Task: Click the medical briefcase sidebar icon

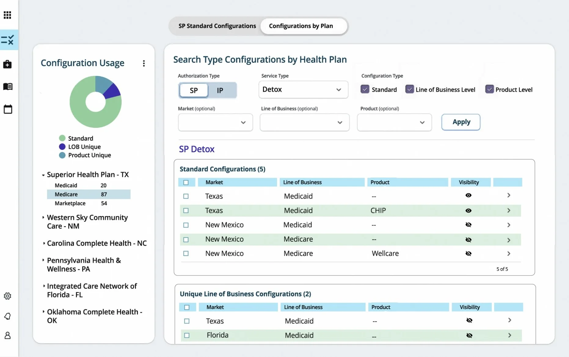Action: pos(7,64)
